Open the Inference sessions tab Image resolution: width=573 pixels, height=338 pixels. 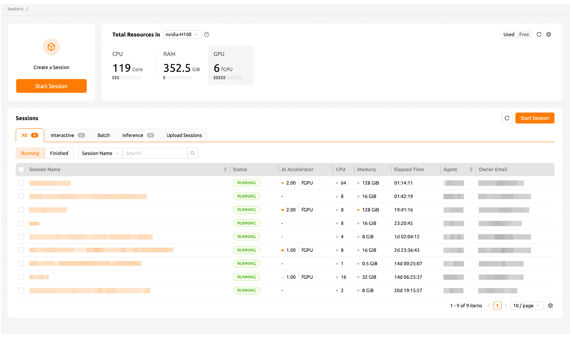tap(138, 135)
